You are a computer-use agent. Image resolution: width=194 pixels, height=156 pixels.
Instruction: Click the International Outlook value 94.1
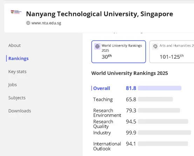131,144
